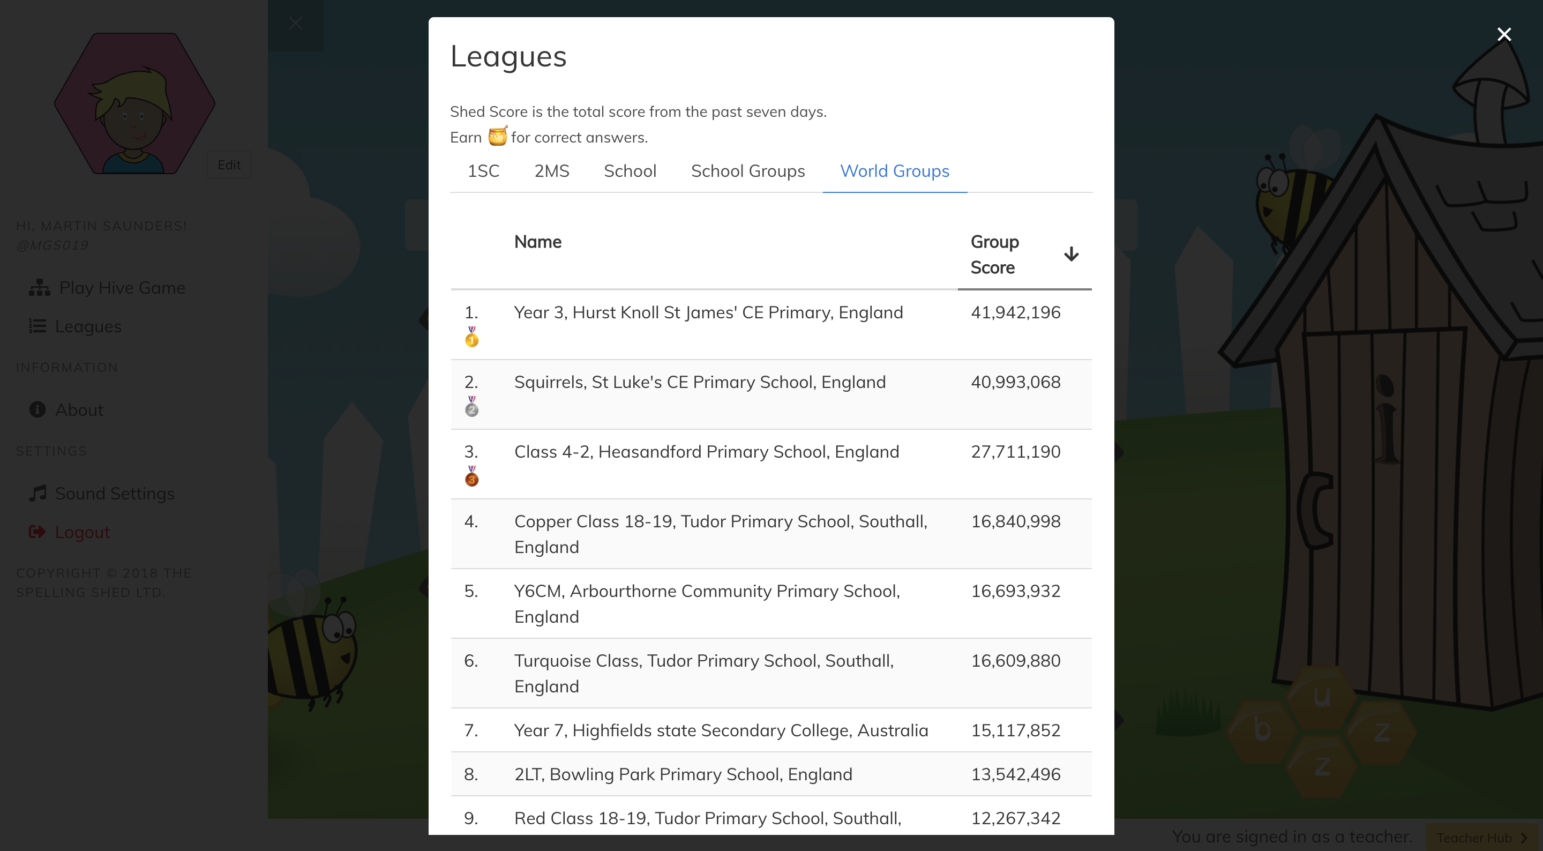
Task: Click the Leagues list icon in the sidebar
Action: [37, 326]
